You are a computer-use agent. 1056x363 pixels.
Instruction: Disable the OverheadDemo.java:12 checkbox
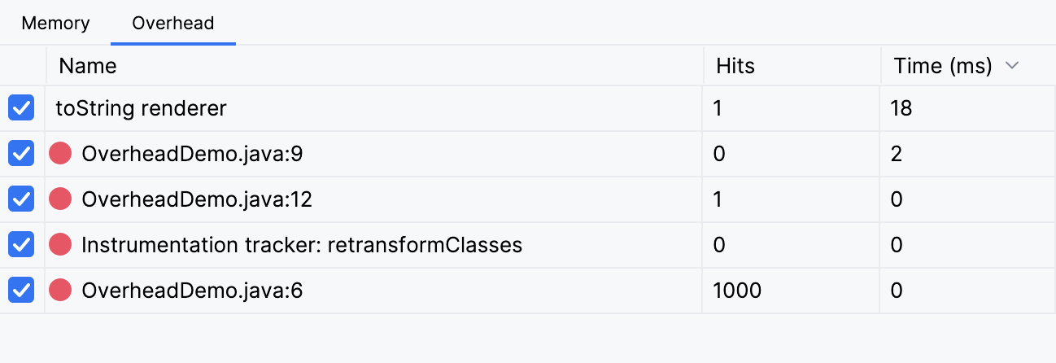[x=21, y=199]
